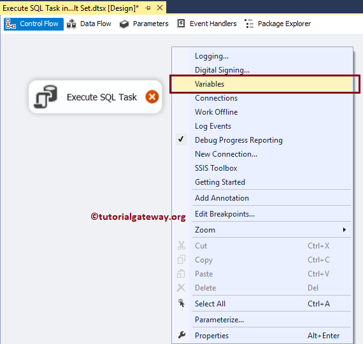Click the red error icon on Execute SQL Task
Image resolution: width=363 pixels, height=344 pixels.
[152, 97]
